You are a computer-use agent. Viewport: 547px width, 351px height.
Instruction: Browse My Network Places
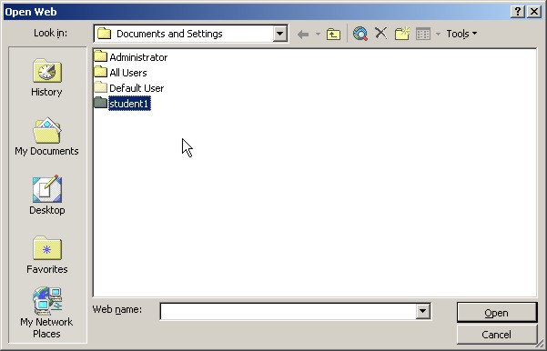(x=46, y=313)
